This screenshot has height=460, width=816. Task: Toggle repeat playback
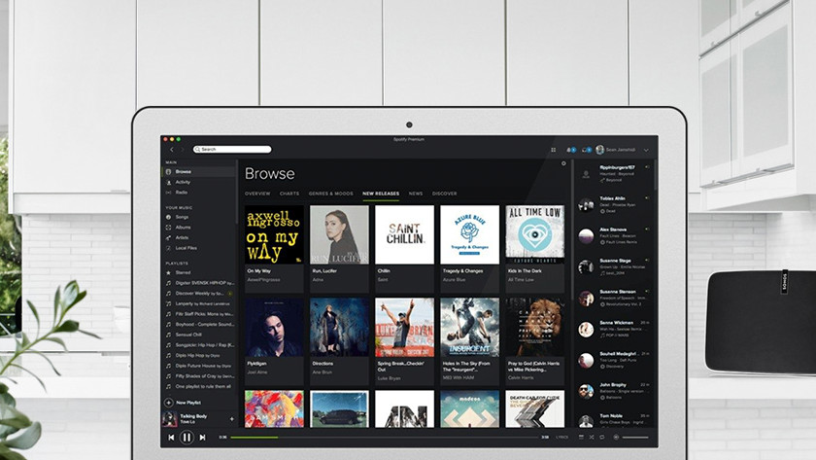pos(602,437)
